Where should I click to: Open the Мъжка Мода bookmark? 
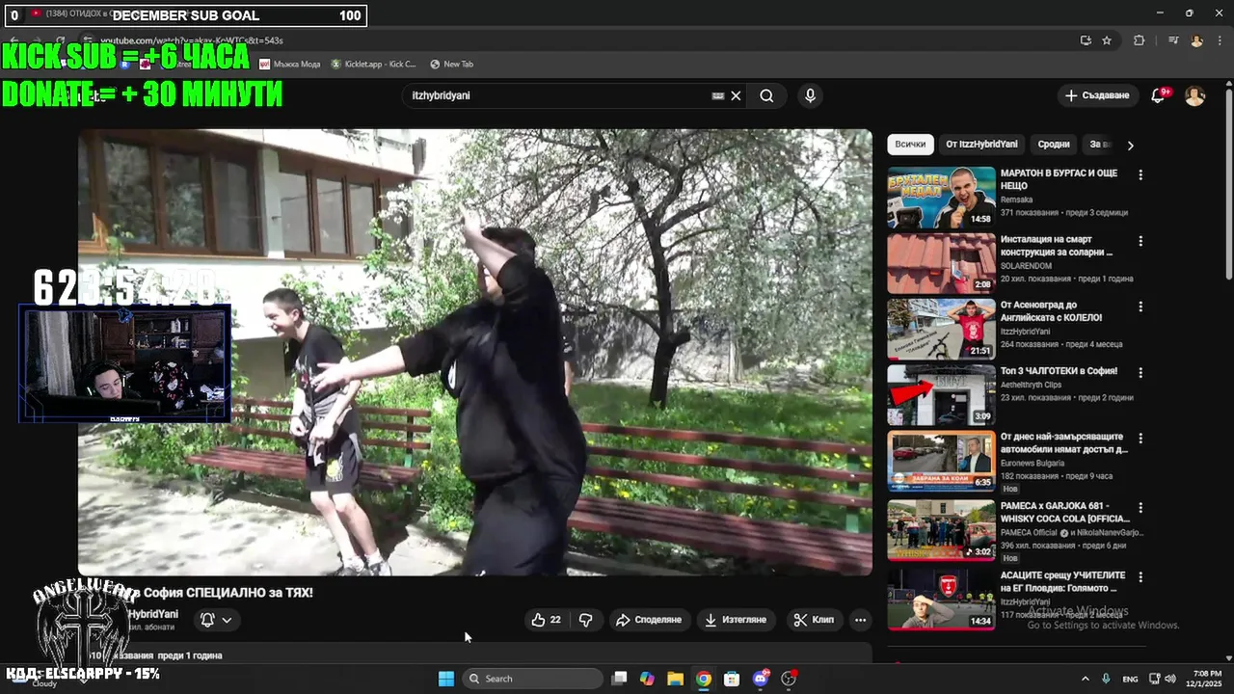coord(289,64)
